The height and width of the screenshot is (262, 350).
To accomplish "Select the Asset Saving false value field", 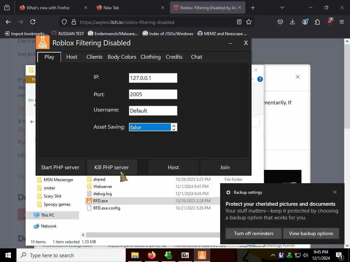I will click(x=150, y=127).
